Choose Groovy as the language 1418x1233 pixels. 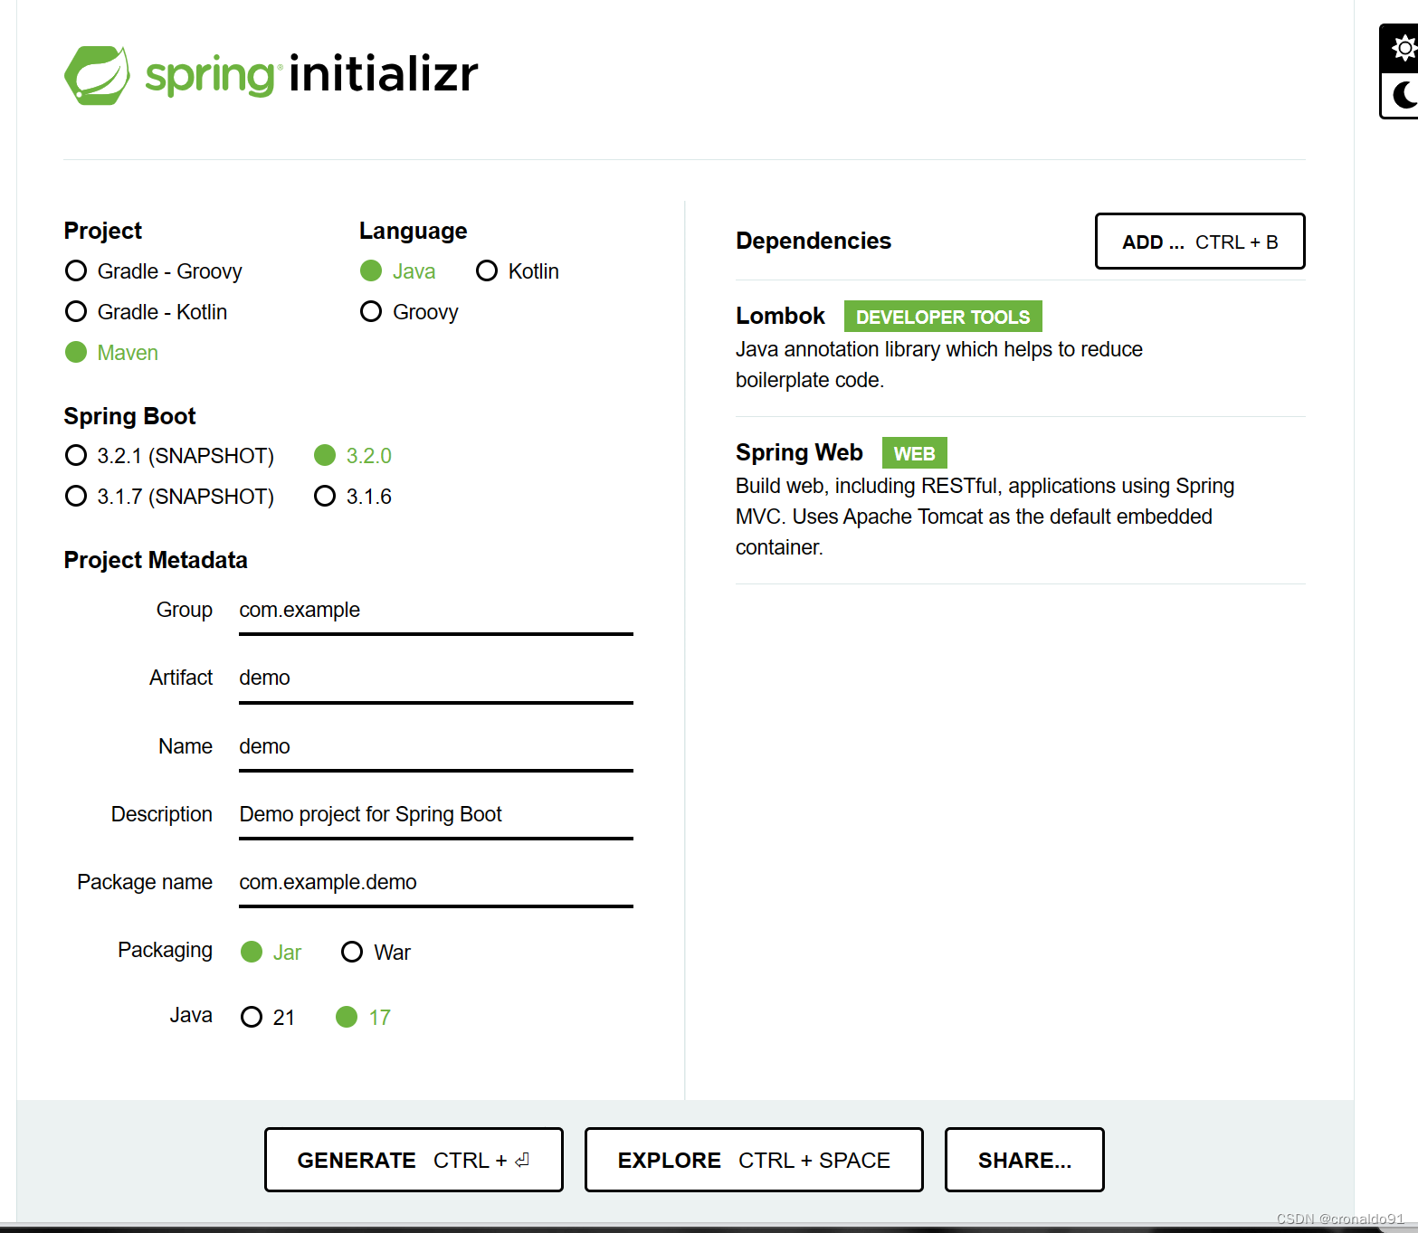(410, 312)
